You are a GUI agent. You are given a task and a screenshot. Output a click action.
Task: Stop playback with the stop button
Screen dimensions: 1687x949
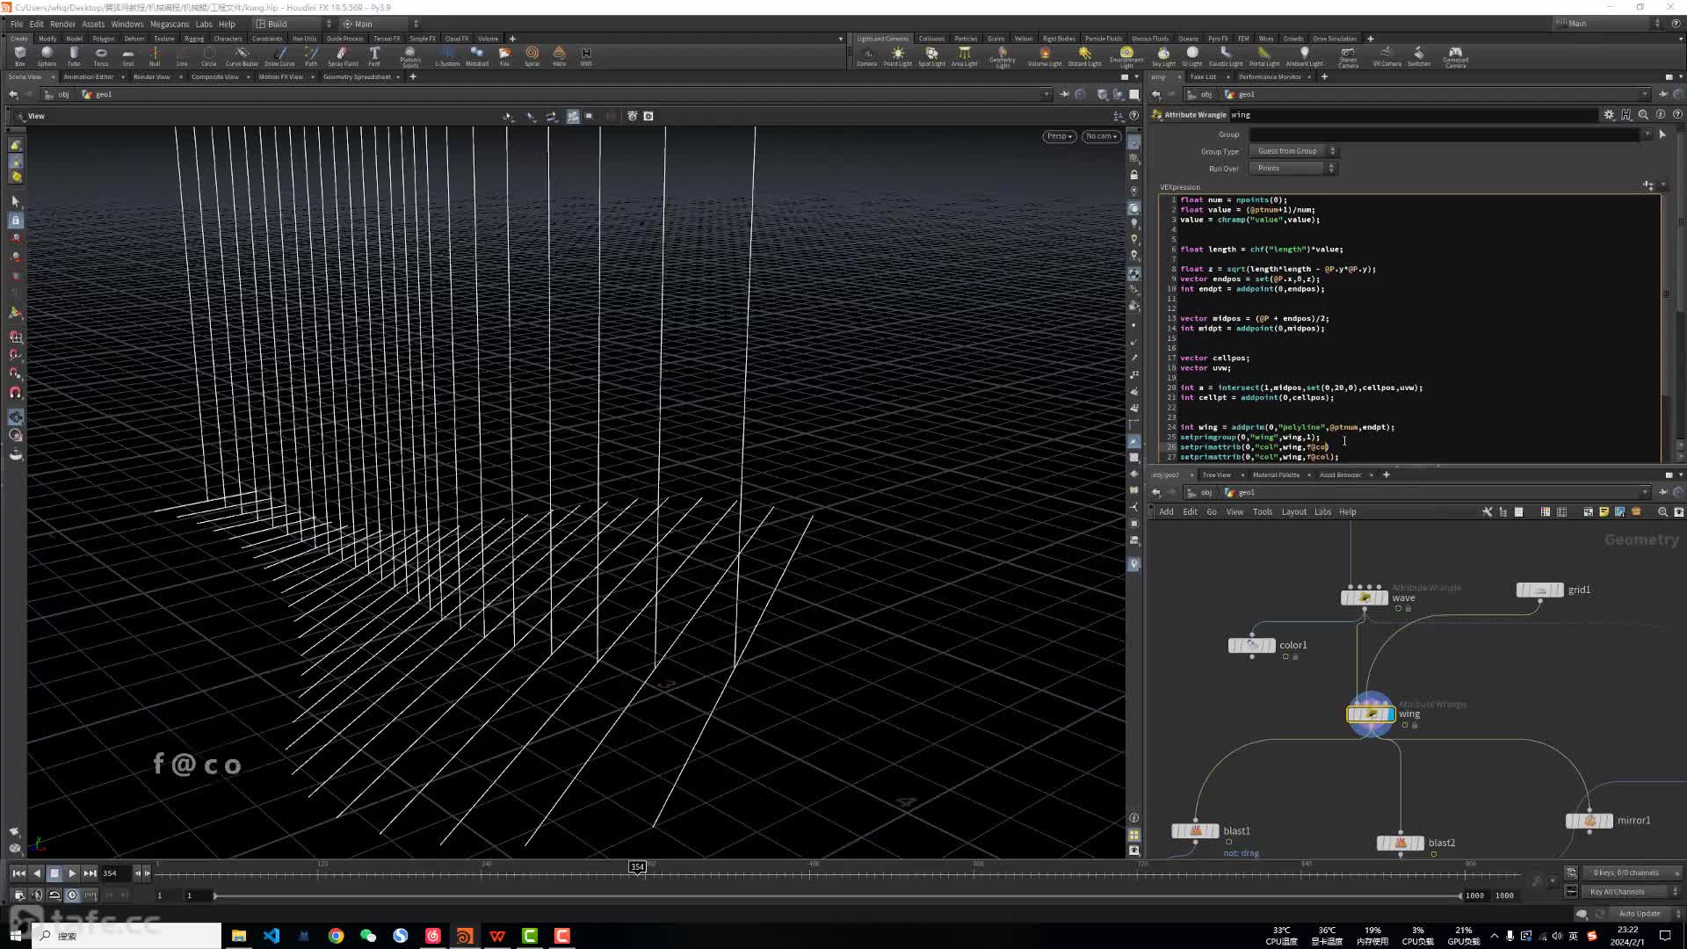pyautogui.click(x=54, y=873)
